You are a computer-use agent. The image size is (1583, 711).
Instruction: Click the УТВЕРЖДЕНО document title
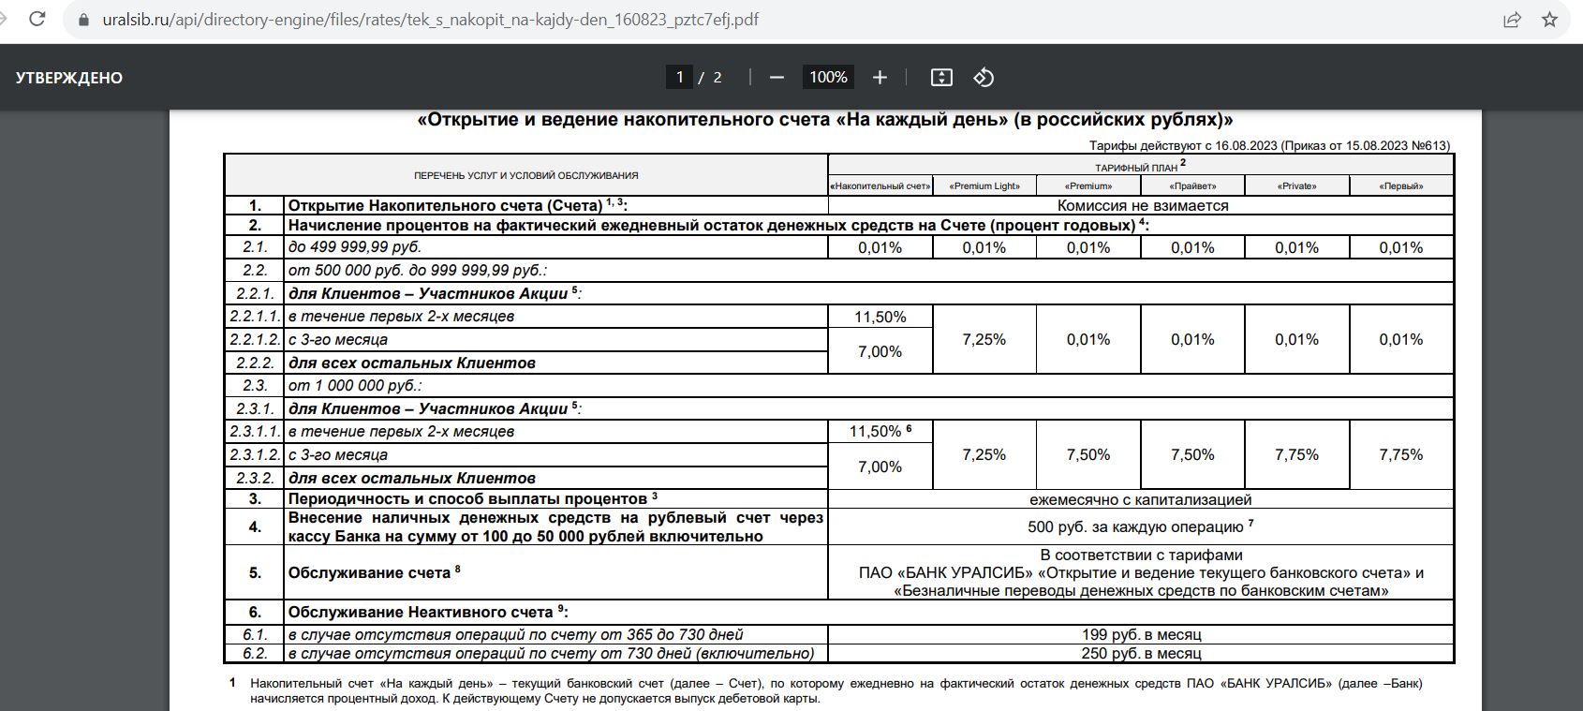69,78
